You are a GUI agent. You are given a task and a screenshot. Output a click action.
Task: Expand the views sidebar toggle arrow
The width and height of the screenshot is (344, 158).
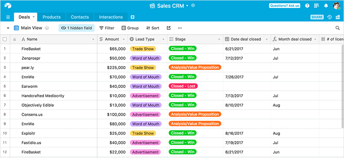(8, 28)
